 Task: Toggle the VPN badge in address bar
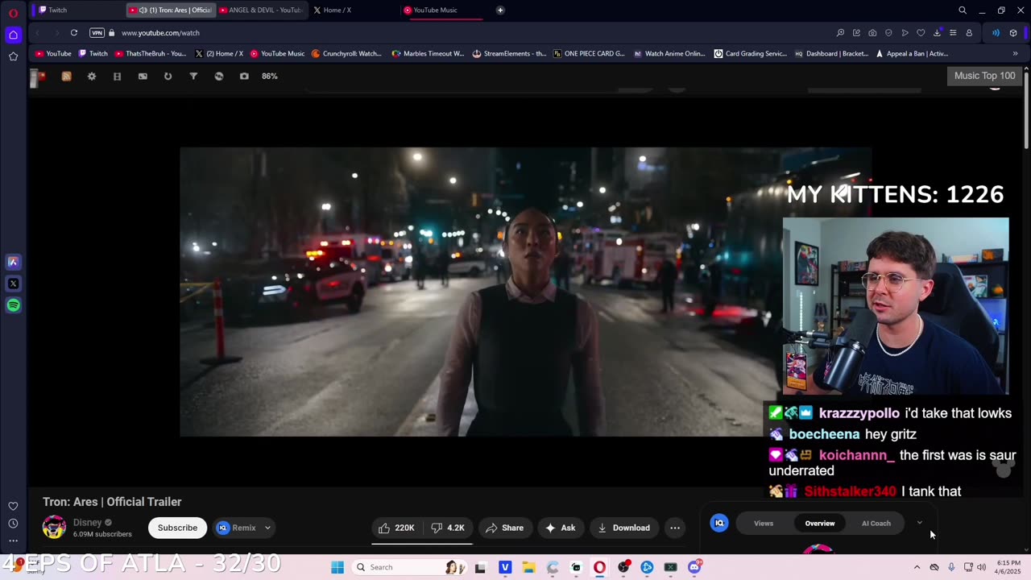point(97,33)
